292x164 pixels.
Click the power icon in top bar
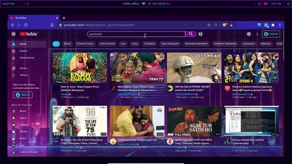[x=288, y=4]
